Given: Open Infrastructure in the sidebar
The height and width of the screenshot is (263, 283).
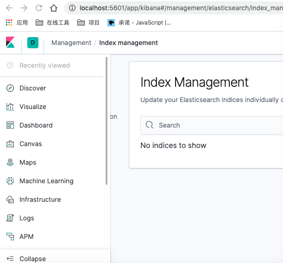Looking at the screenshot, I should 40,199.
